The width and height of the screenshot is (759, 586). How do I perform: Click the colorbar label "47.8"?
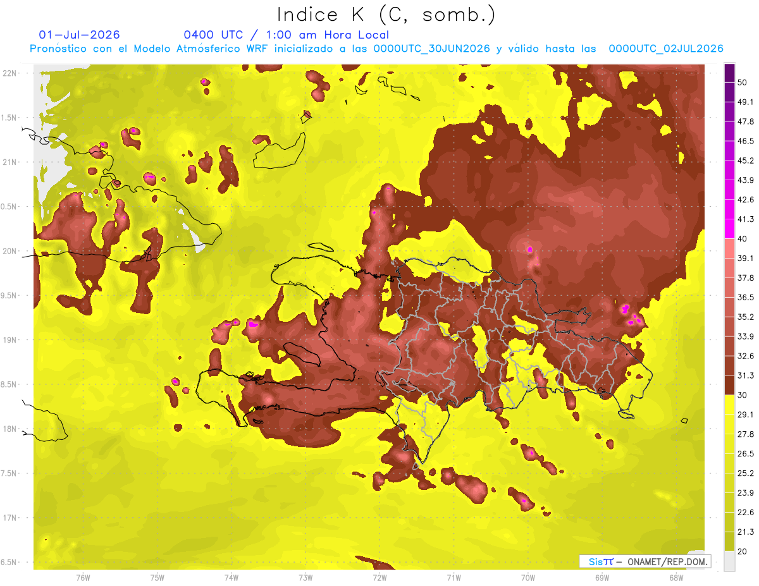746,121
